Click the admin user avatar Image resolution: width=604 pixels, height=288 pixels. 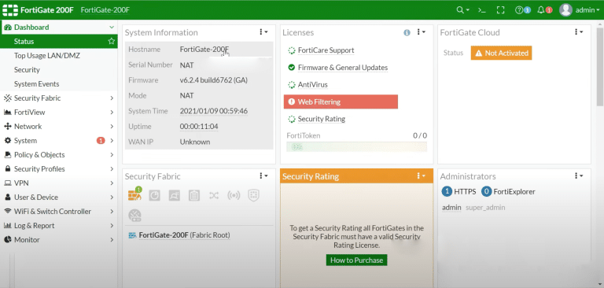click(565, 10)
